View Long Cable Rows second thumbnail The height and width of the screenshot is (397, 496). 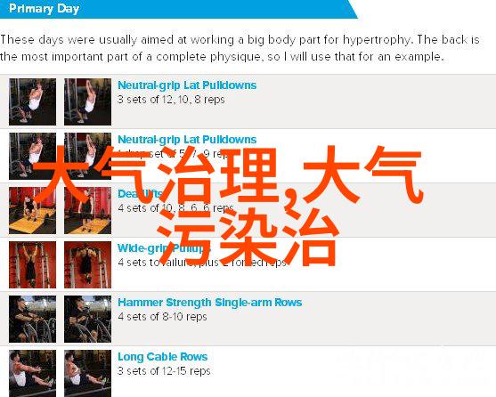click(x=87, y=373)
